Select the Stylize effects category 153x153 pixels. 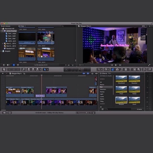(x=102, y=99)
